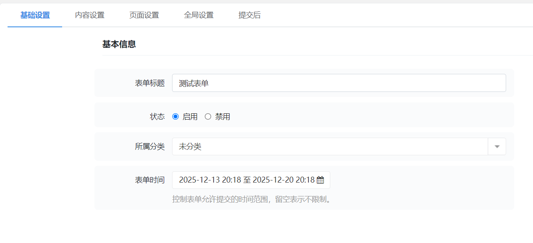Switch to the 内容设置 tab
This screenshot has width=533, height=243.
89,15
